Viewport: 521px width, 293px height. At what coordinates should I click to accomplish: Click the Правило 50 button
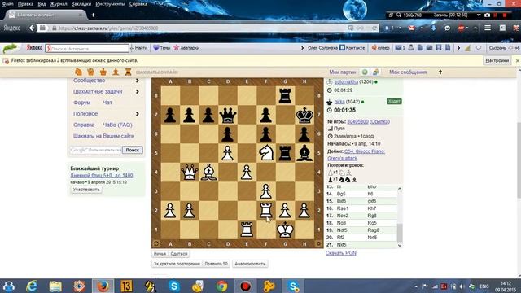click(x=216, y=264)
